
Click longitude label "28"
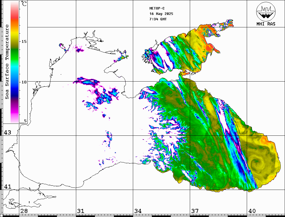coord(24,211)
